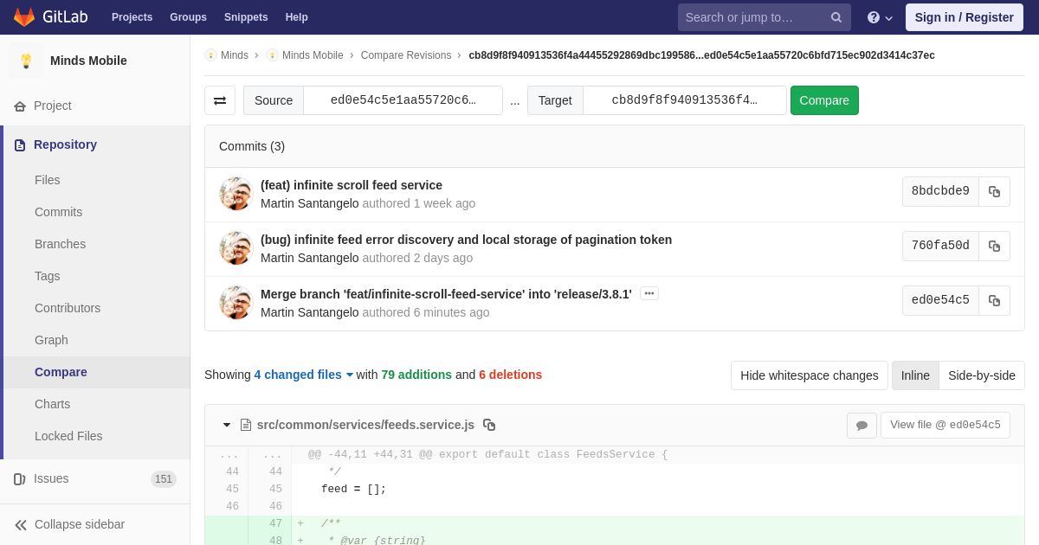1039x545 pixels.
Task: Swap source and target revisions icon
Action: point(220,100)
